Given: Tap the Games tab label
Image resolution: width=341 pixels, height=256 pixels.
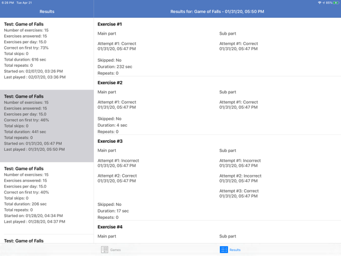Looking at the screenshot, I should click(116, 250).
